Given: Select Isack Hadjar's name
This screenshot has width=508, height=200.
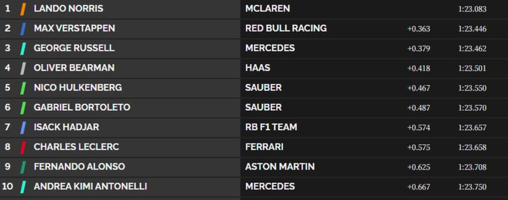Looking at the screenshot, I should click(66, 127).
